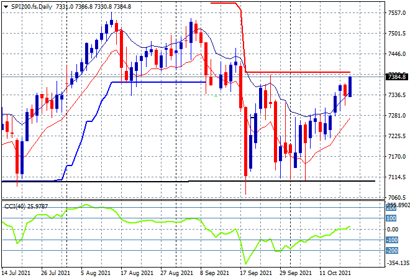Click the OHLC values 7331.0 7386.8 7330.8 7384.8
The image size is (410, 280).
[93, 7]
